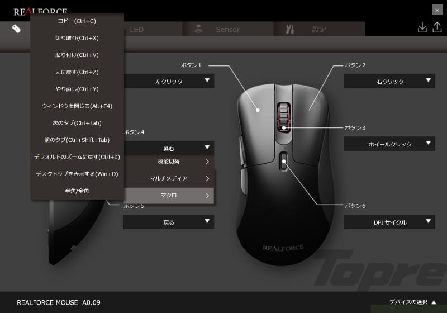Click the ボタン1 label

coord(191,65)
